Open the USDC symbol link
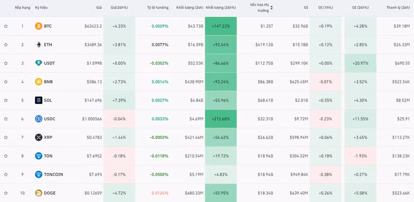 click(50, 119)
